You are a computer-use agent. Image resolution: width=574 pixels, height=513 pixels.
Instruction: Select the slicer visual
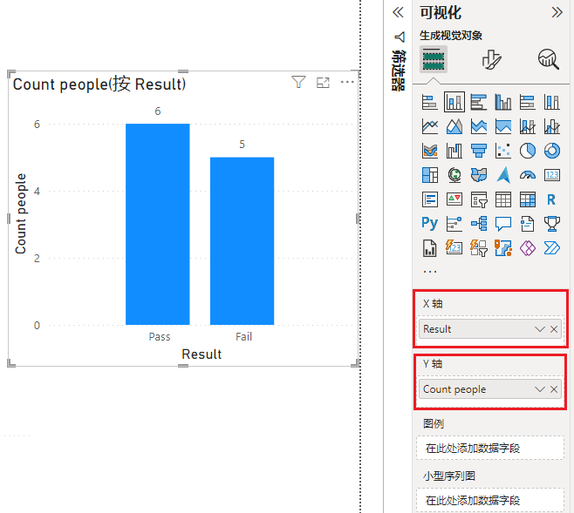coord(479,199)
